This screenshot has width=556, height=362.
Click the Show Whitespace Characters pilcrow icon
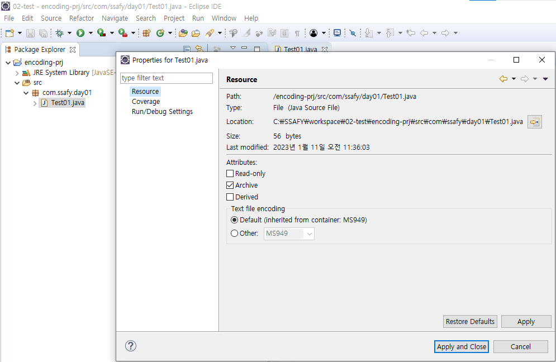297,34
